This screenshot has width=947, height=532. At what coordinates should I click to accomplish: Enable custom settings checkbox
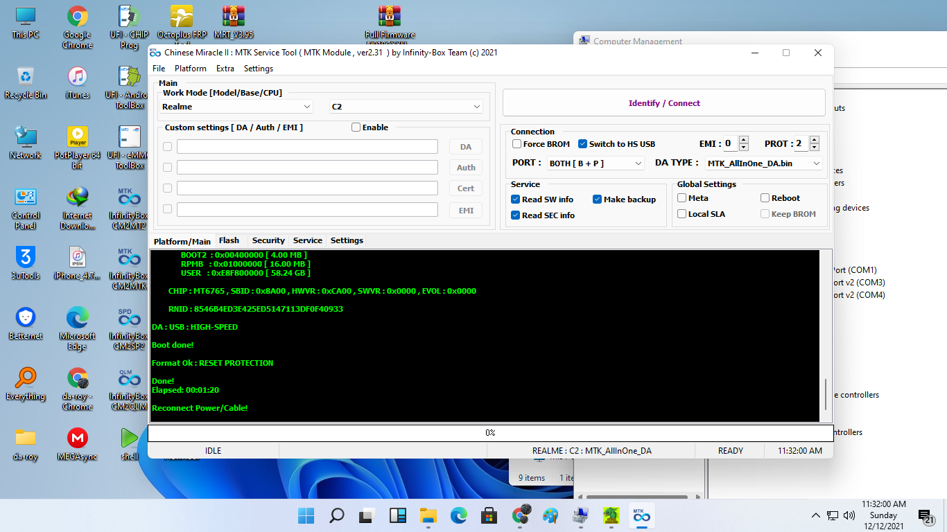click(x=356, y=127)
